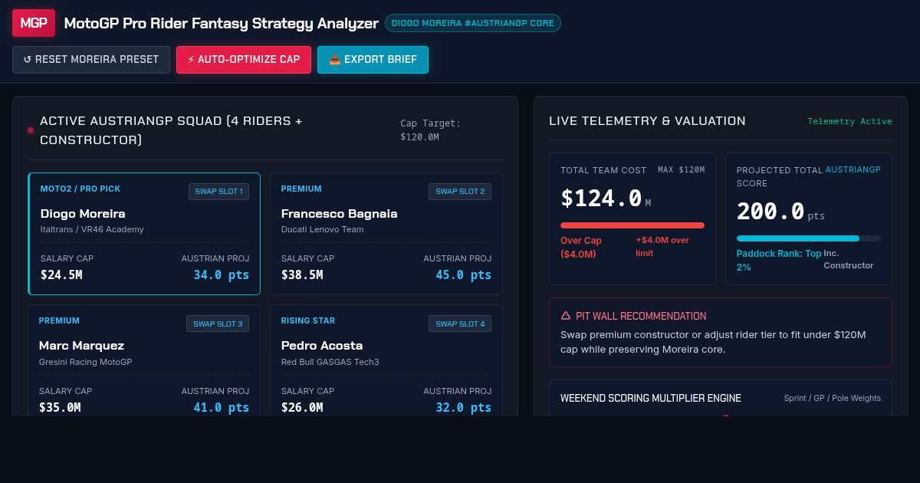Swap slot 3 rider Marc Marquez
Image resolution: width=920 pixels, height=483 pixels.
coord(218,324)
